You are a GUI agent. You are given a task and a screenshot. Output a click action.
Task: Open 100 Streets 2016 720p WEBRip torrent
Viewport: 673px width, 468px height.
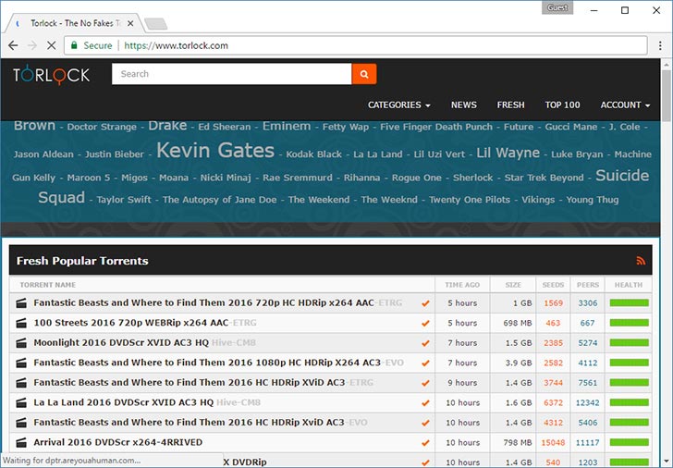(144, 323)
